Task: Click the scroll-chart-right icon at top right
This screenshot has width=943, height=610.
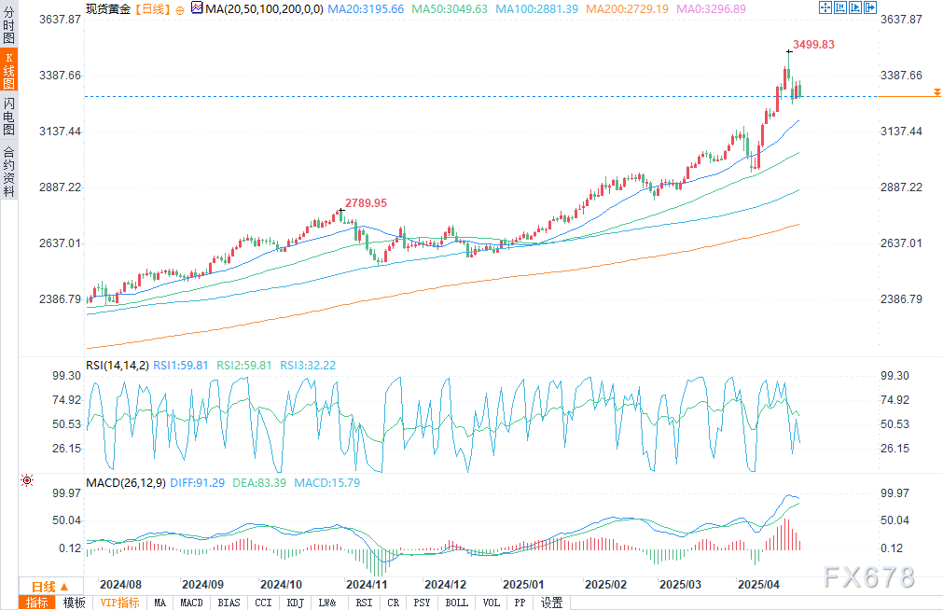Action: click(856, 7)
